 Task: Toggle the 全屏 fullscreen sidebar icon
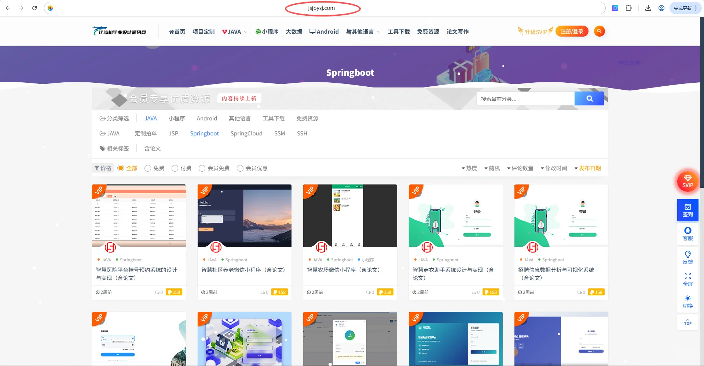click(687, 279)
